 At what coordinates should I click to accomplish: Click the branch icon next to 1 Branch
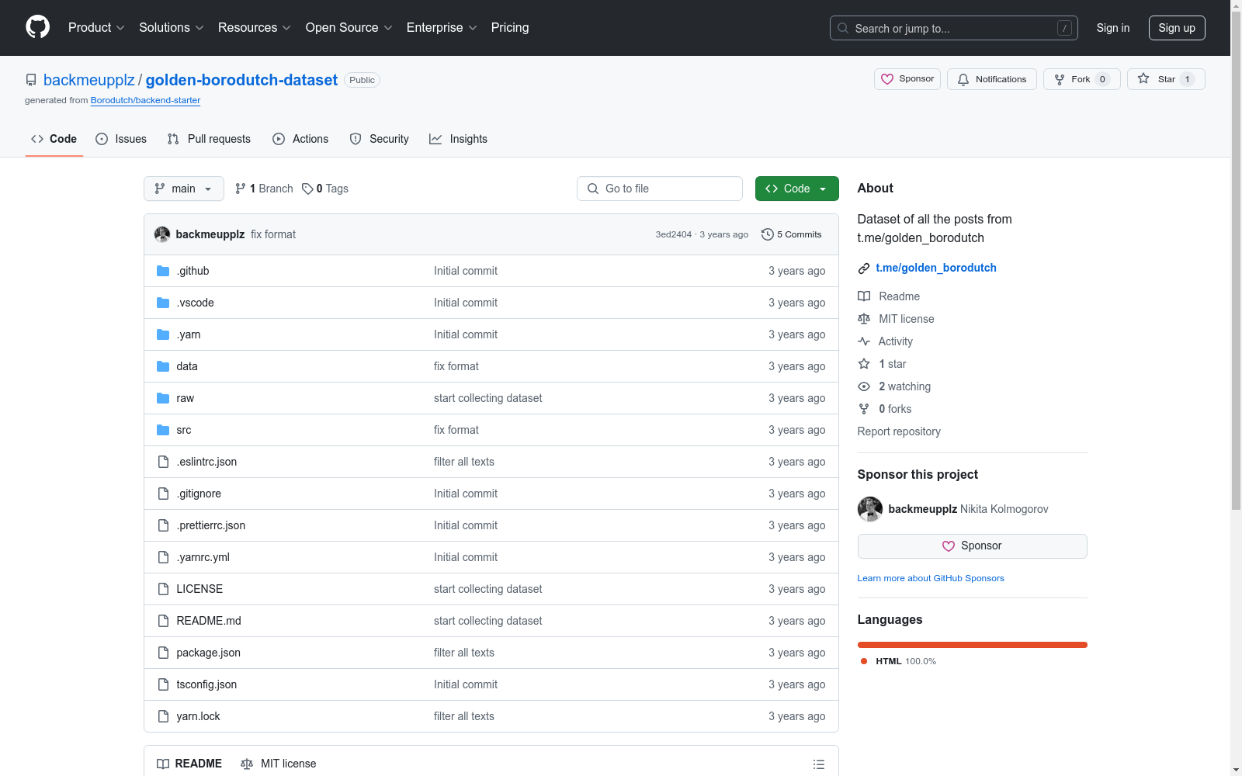[x=241, y=189]
